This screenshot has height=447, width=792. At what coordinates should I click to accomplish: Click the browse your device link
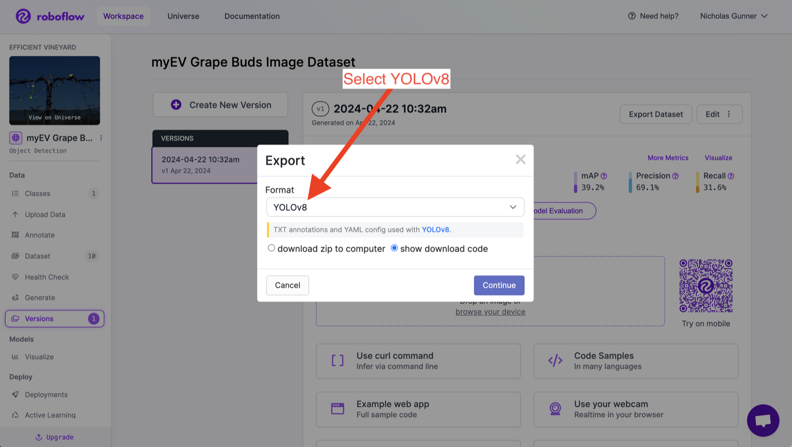point(491,312)
